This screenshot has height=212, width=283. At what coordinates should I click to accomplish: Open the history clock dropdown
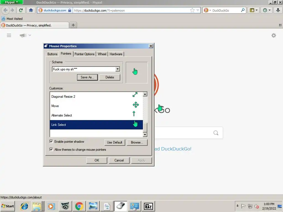pos(267,10)
